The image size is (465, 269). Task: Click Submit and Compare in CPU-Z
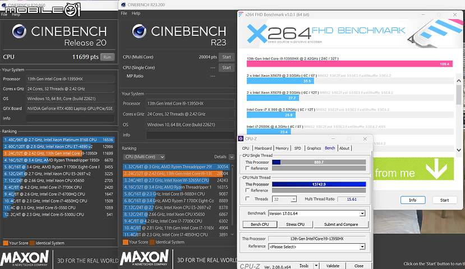340,224
